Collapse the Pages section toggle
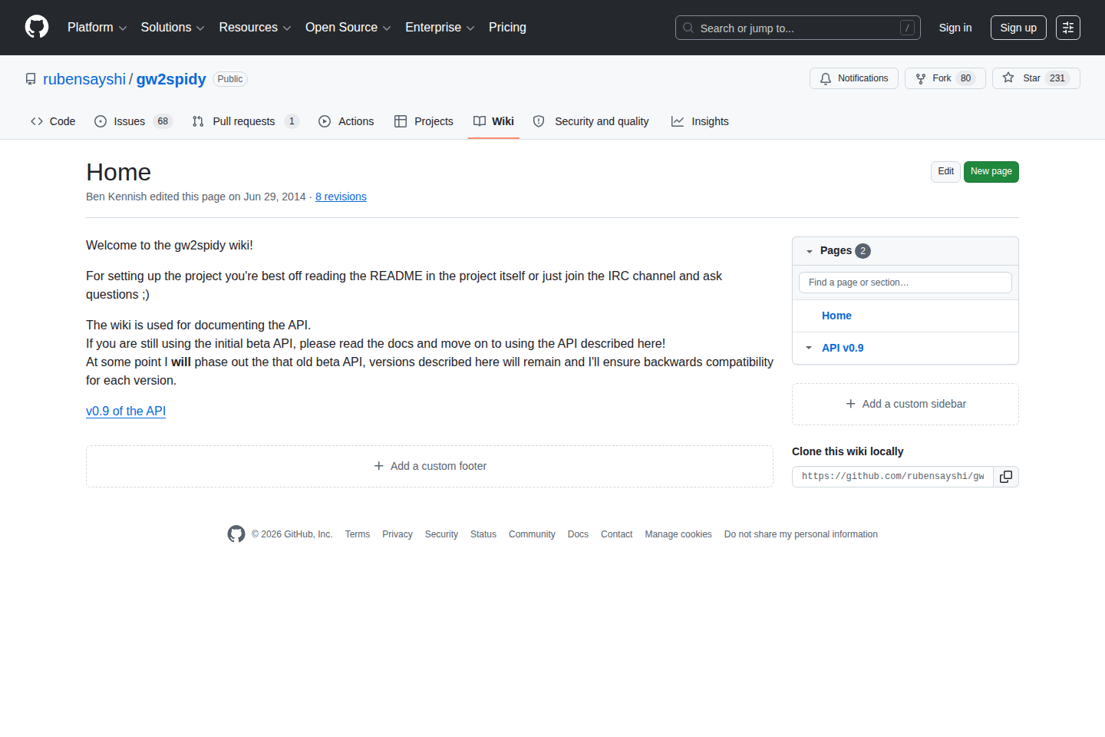Screen dimensions: 1105x737 (x=810, y=251)
